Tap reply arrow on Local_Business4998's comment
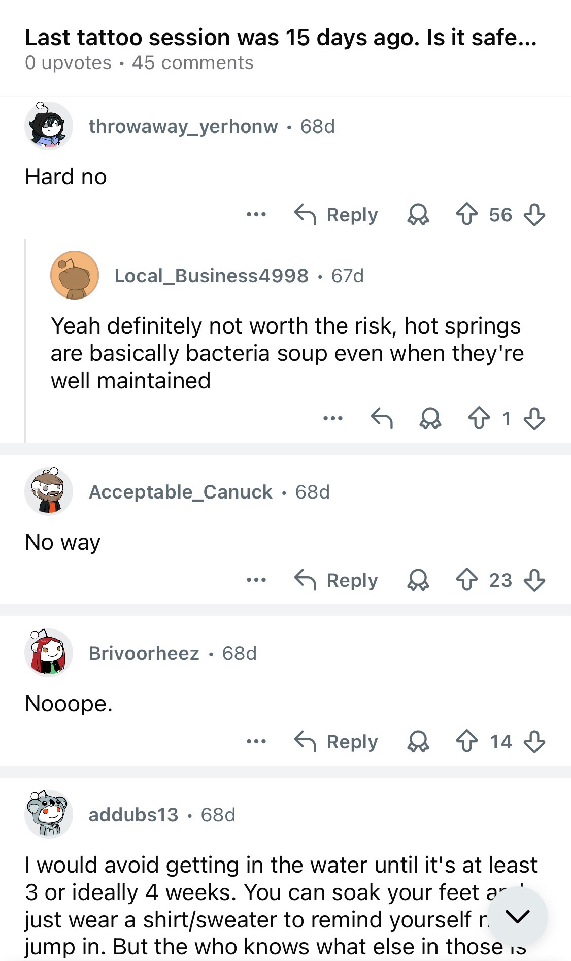This screenshot has width=571, height=961. [382, 419]
